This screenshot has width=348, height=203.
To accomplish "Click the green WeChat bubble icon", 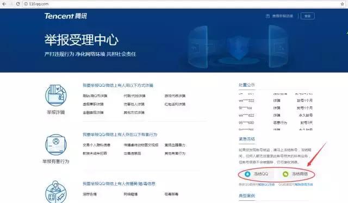I will pos(285,174).
